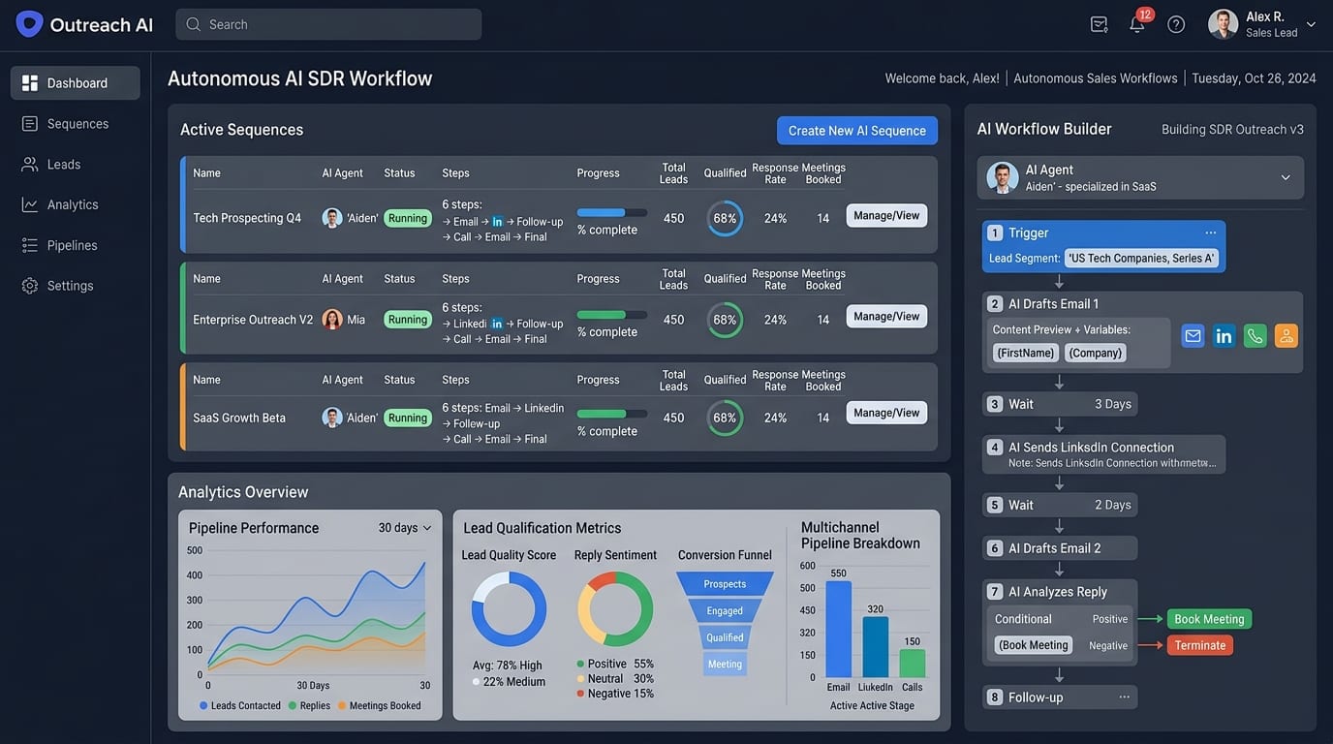Screen dimensions: 1333x744
Task: Manage/View the Enterprise Outreach V2 sequence
Action: pos(886,317)
